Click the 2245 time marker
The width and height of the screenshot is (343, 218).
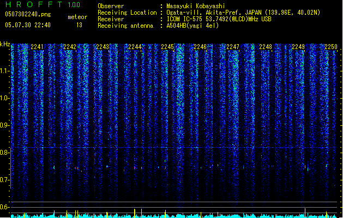(167, 47)
